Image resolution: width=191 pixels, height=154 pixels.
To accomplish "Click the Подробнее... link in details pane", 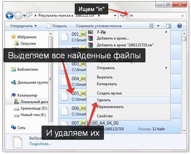I will [x=40, y=144].
